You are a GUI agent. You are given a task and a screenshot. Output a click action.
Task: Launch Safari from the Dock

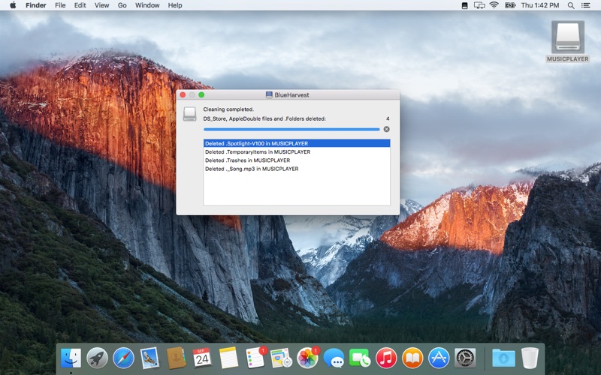point(123,358)
